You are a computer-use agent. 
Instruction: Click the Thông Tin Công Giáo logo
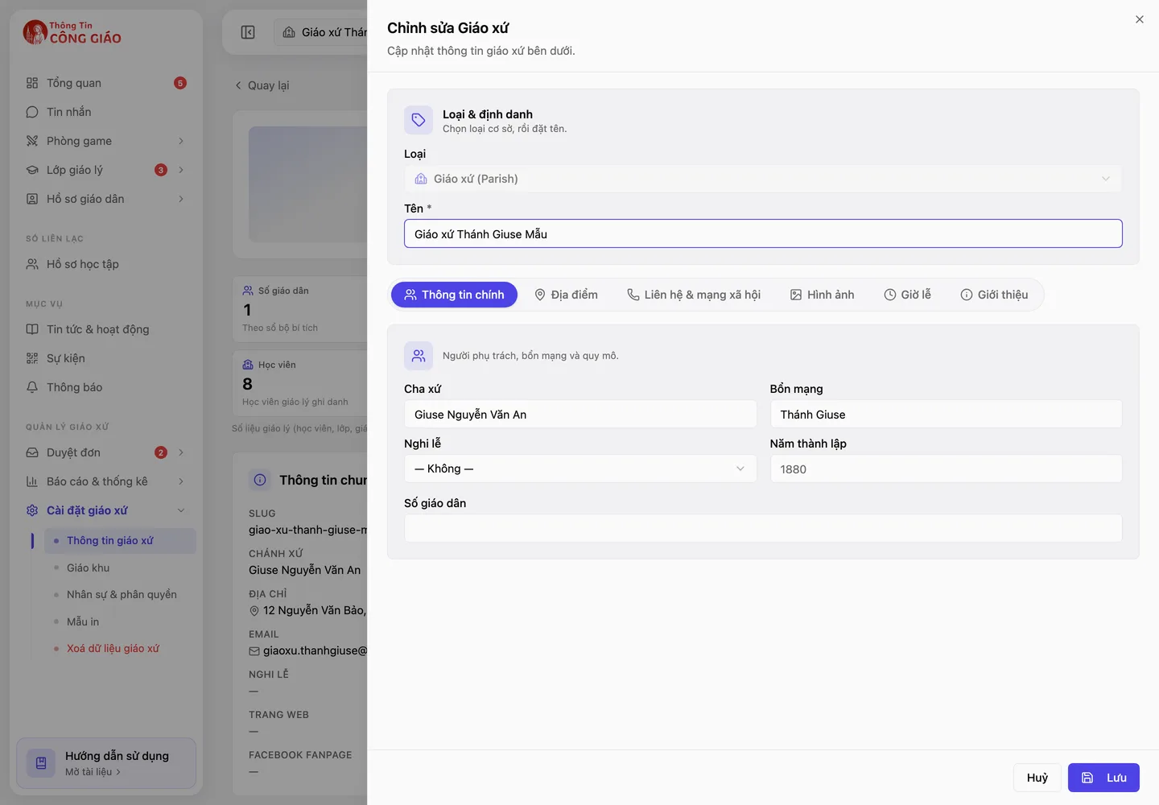72,32
